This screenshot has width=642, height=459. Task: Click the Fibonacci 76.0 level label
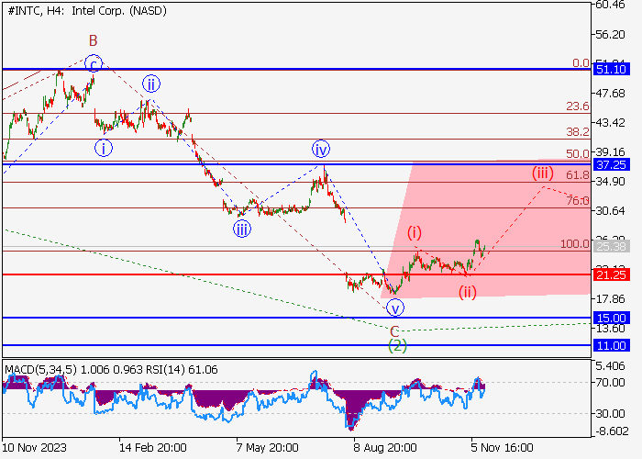click(x=577, y=200)
